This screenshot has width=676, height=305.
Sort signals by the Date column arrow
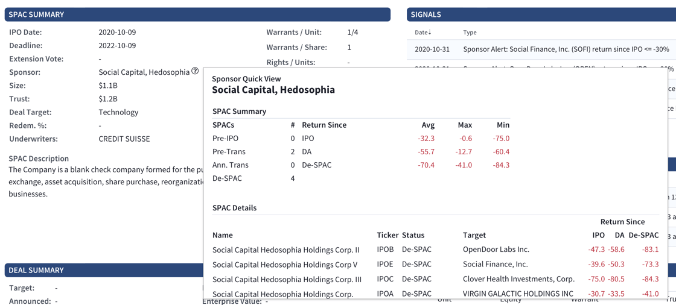pos(430,33)
